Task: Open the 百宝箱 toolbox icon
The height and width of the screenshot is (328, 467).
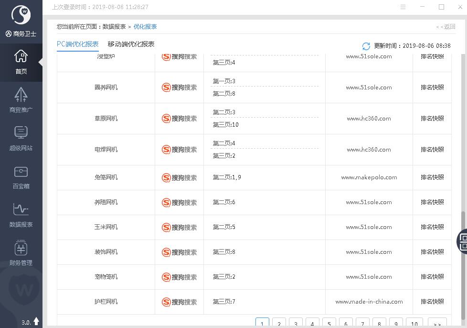Action: pos(21,176)
